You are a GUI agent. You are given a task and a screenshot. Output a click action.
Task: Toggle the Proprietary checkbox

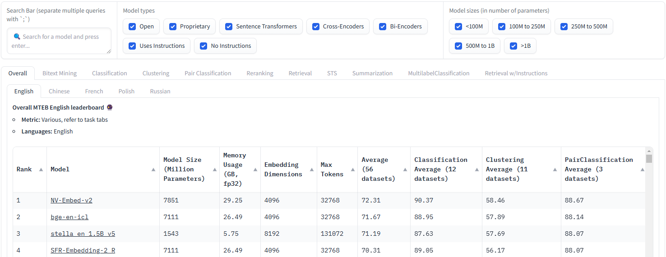click(173, 27)
